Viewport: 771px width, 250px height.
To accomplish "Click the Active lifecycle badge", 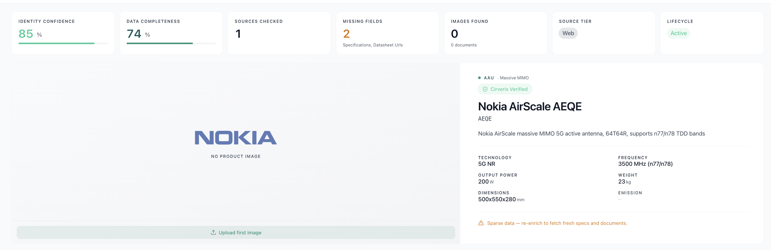I will pos(678,33).
